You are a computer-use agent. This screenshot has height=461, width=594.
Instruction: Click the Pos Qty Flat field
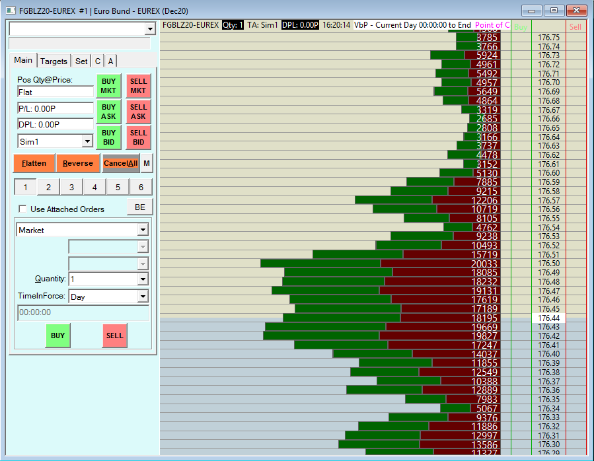coord(56,92)
